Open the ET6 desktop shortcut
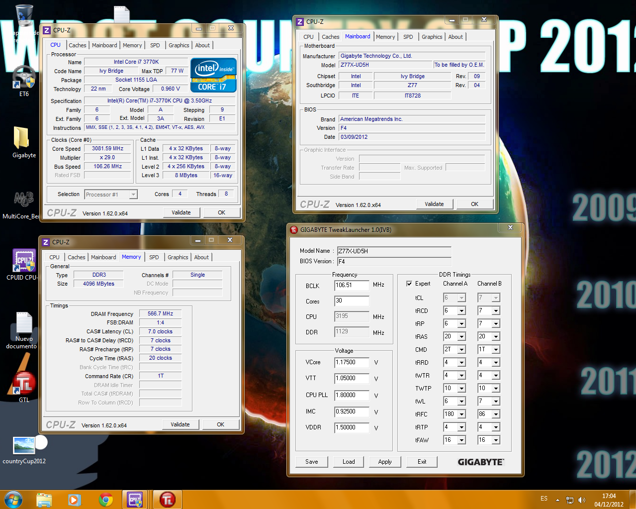The width and height of the screenshot is (636, 509). (x=24, y=81)
